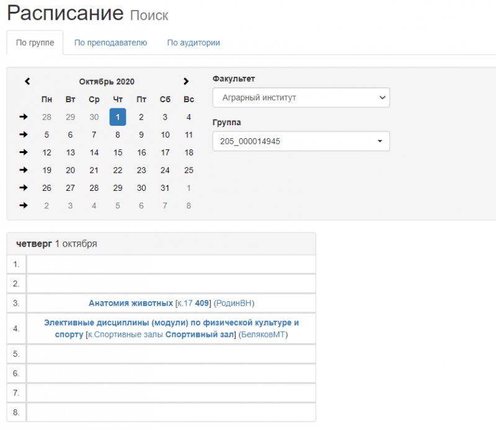The height and width of the screenshot is (430, 496).
Task: Click date 26 in calendar
Action: pos(46,188)
